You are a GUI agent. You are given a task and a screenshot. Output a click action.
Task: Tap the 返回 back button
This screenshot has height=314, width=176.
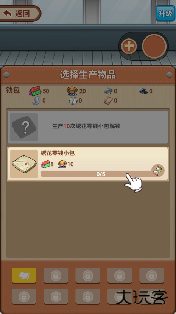(x=20, y=13)
